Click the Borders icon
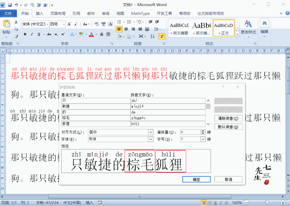This screenshot has width=290, height=206. (x=129, y=36)
